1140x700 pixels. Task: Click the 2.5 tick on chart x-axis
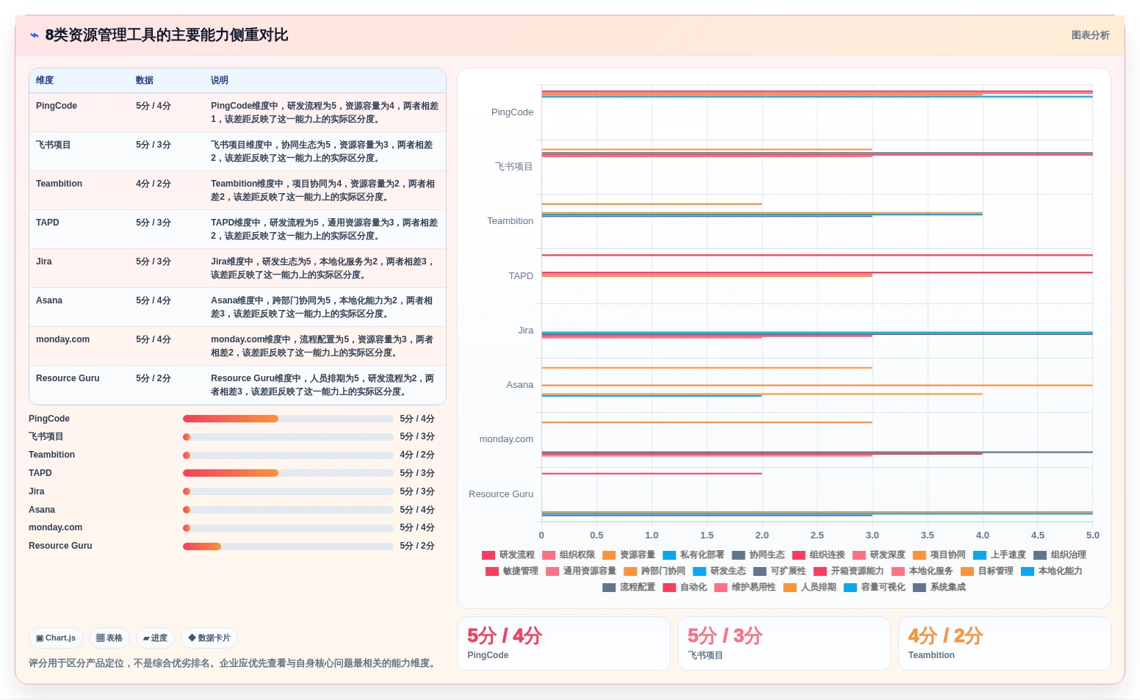click(817, 535)
